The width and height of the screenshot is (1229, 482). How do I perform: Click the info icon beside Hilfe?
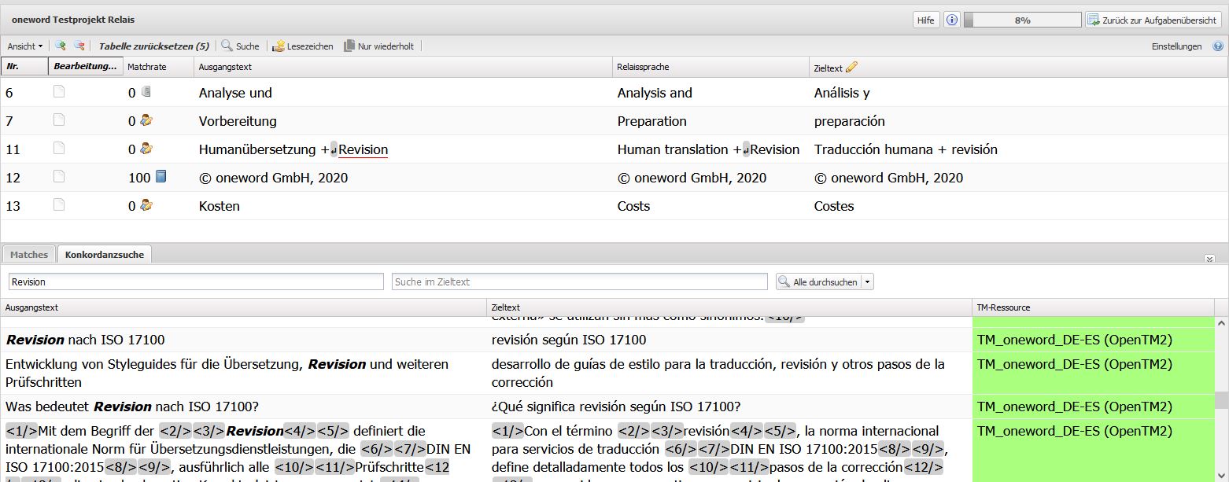951,20
